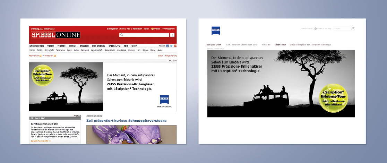
Task: Click the globe icon by Select a country
Action: 316,29
